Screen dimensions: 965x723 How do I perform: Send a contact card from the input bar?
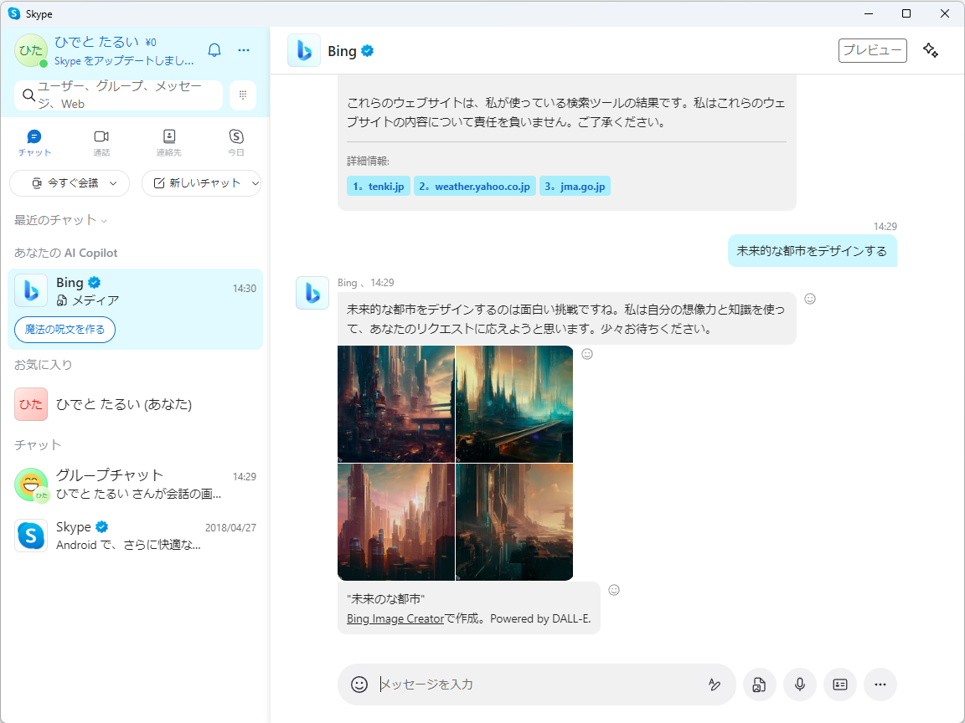(x=839, y=685)
